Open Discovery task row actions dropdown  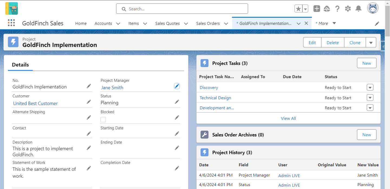tap(370, 87)
